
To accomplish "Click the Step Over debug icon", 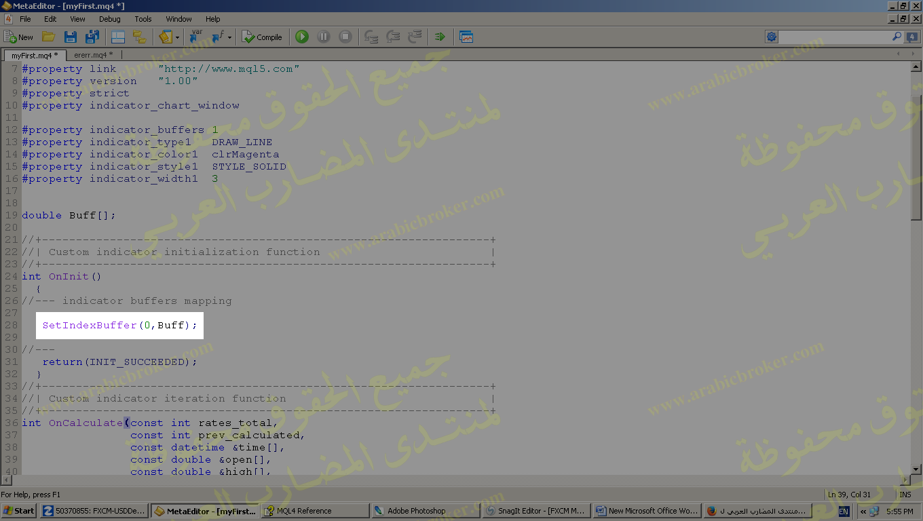I will click(393, 37).
